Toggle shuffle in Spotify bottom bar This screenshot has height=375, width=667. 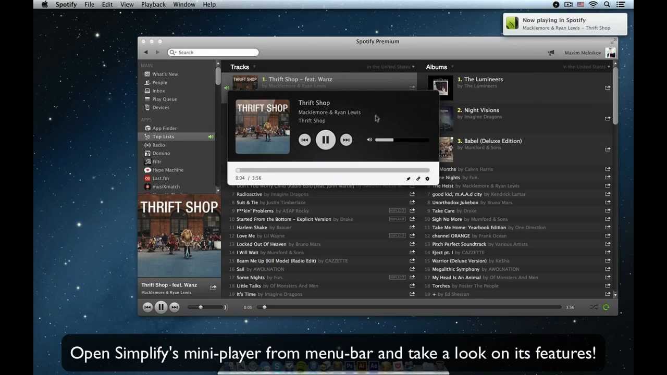(594, 307)
